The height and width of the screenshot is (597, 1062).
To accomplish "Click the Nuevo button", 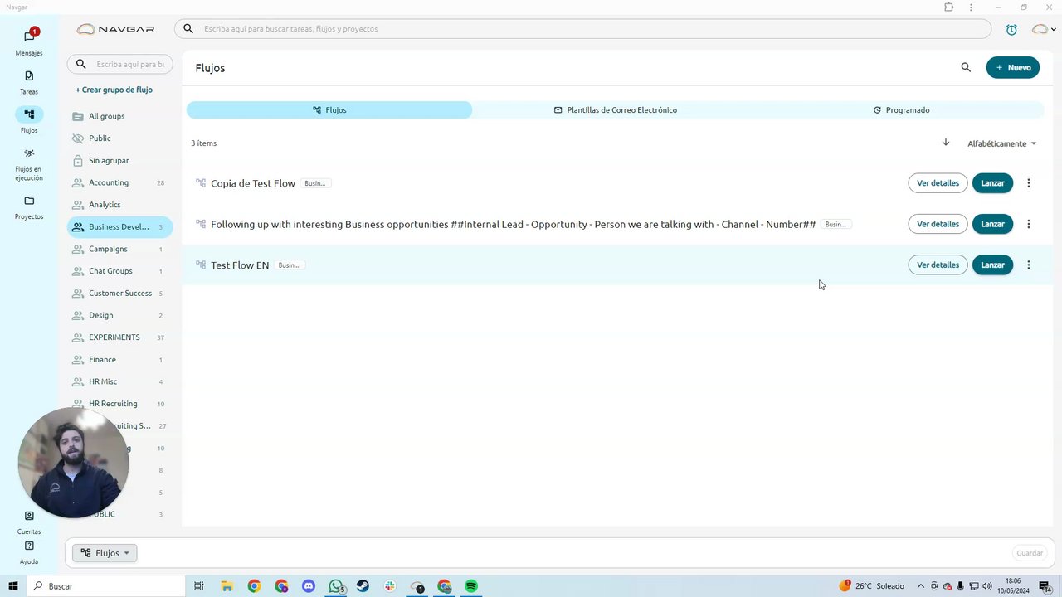I will tap(1013, 68).
